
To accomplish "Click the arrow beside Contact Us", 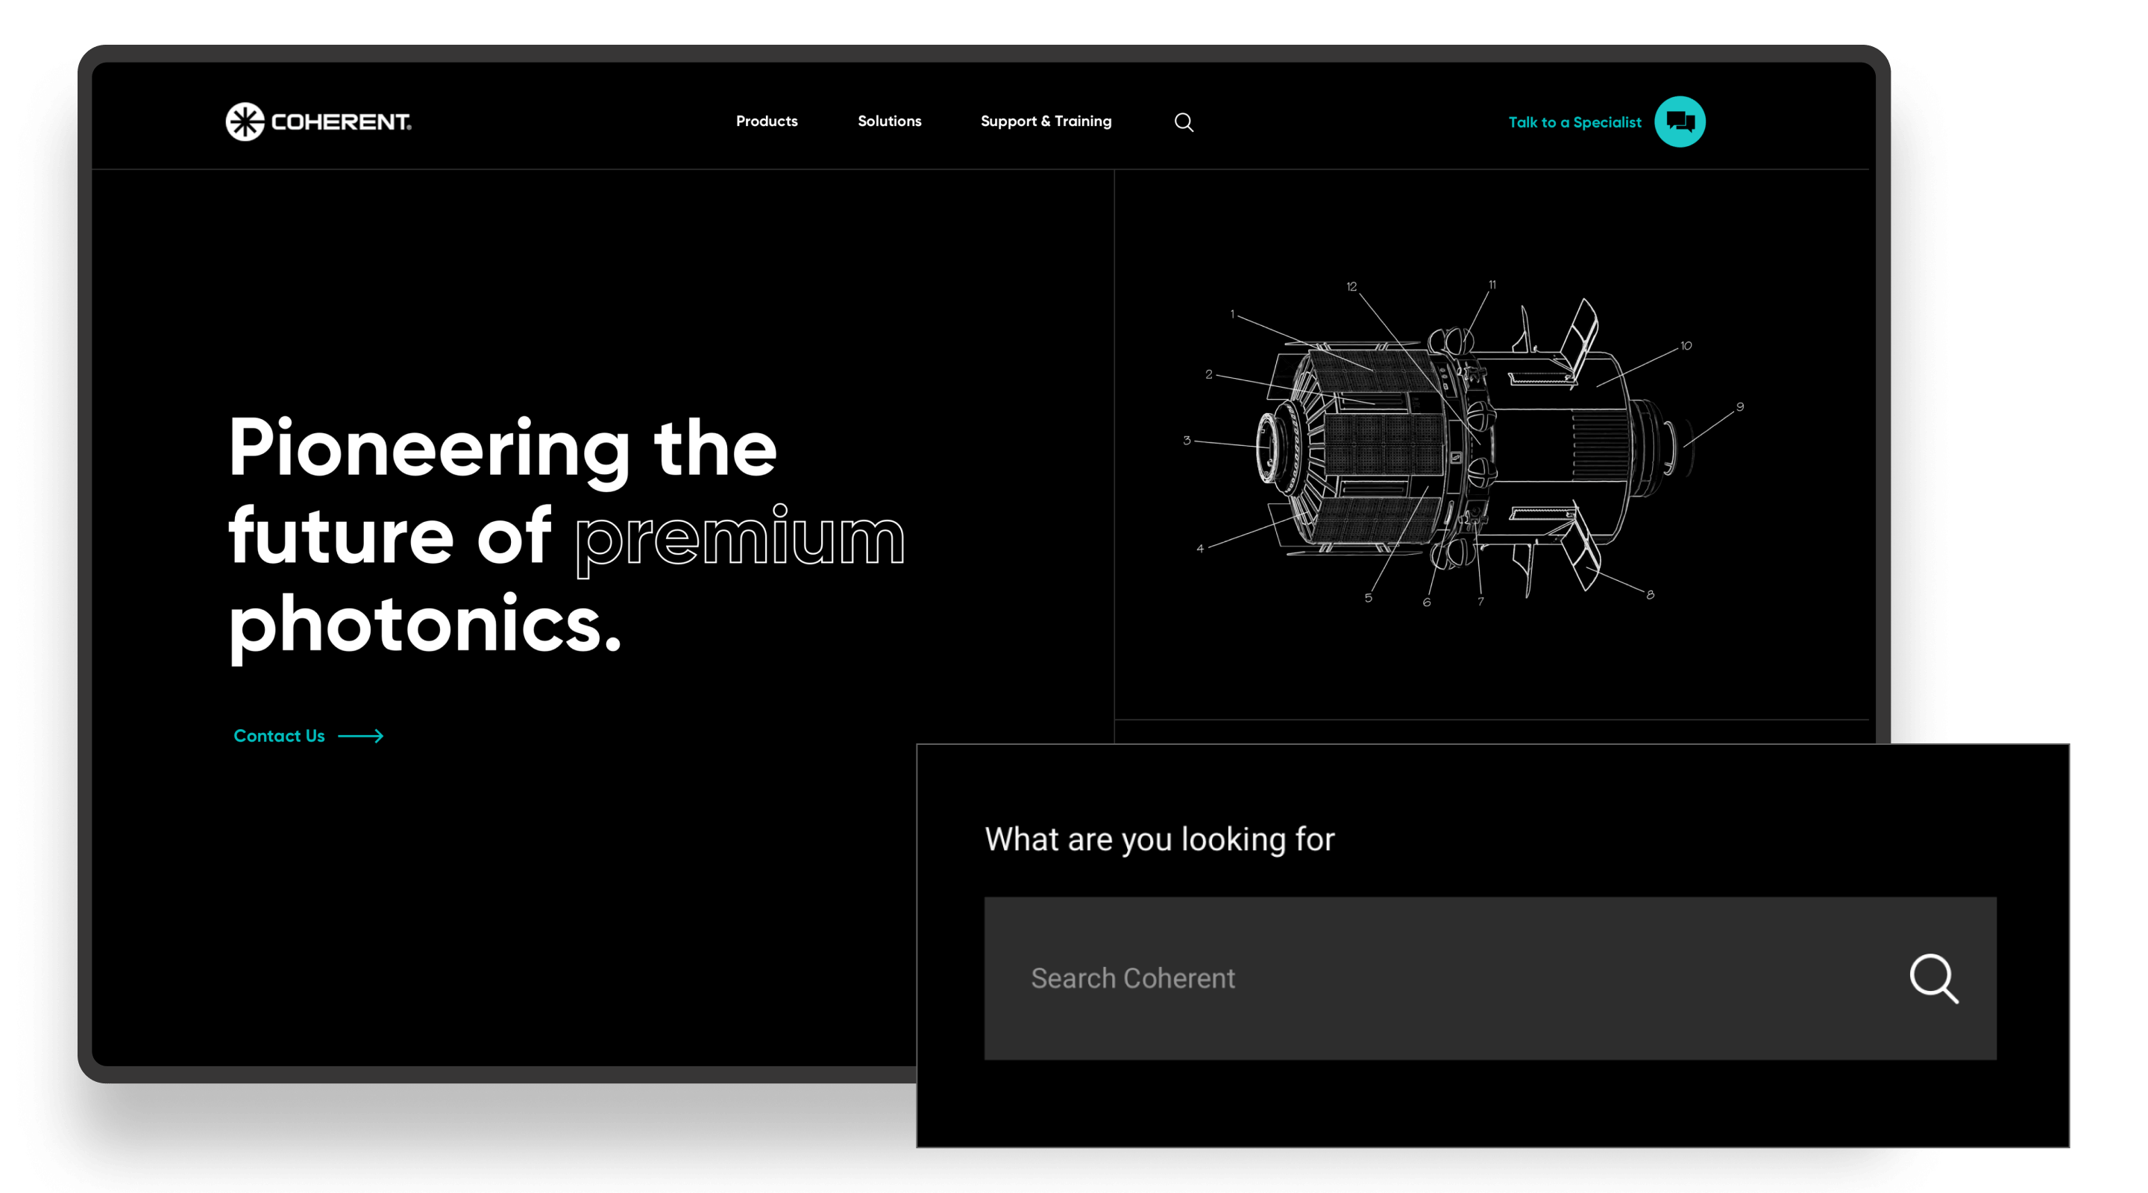I will [x=361, y=736].
